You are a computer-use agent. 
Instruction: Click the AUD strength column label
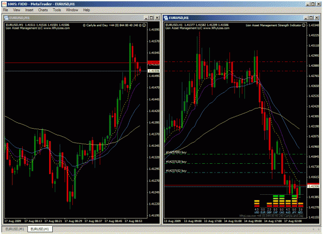tap(288, 212)
